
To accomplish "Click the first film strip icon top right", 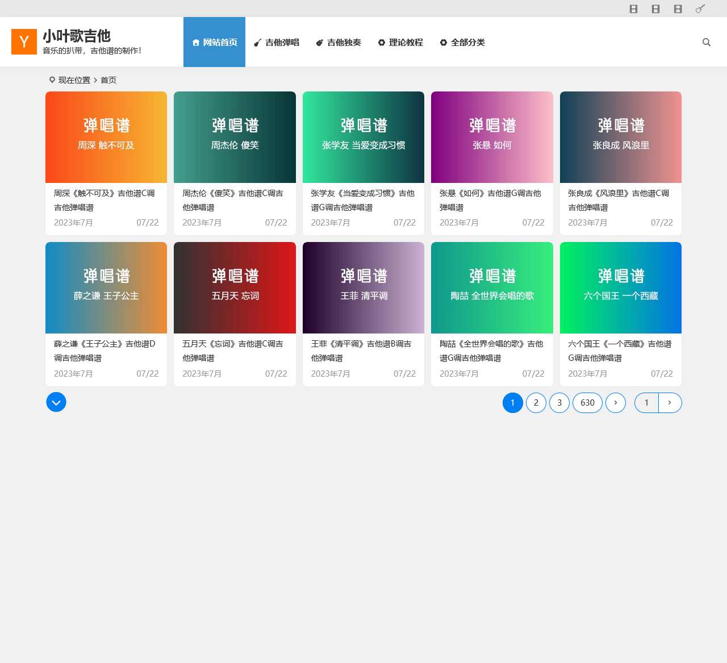I will click(x=633, y=9).
